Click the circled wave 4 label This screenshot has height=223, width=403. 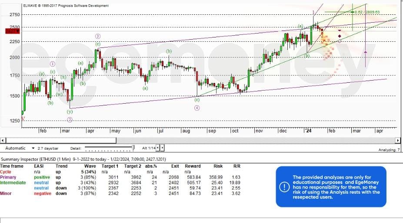(x=197, y=108)
